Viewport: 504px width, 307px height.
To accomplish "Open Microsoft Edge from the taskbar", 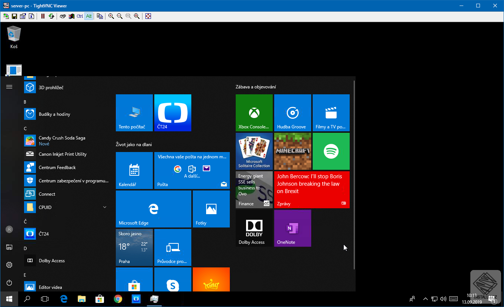I will tap(63, 299).
